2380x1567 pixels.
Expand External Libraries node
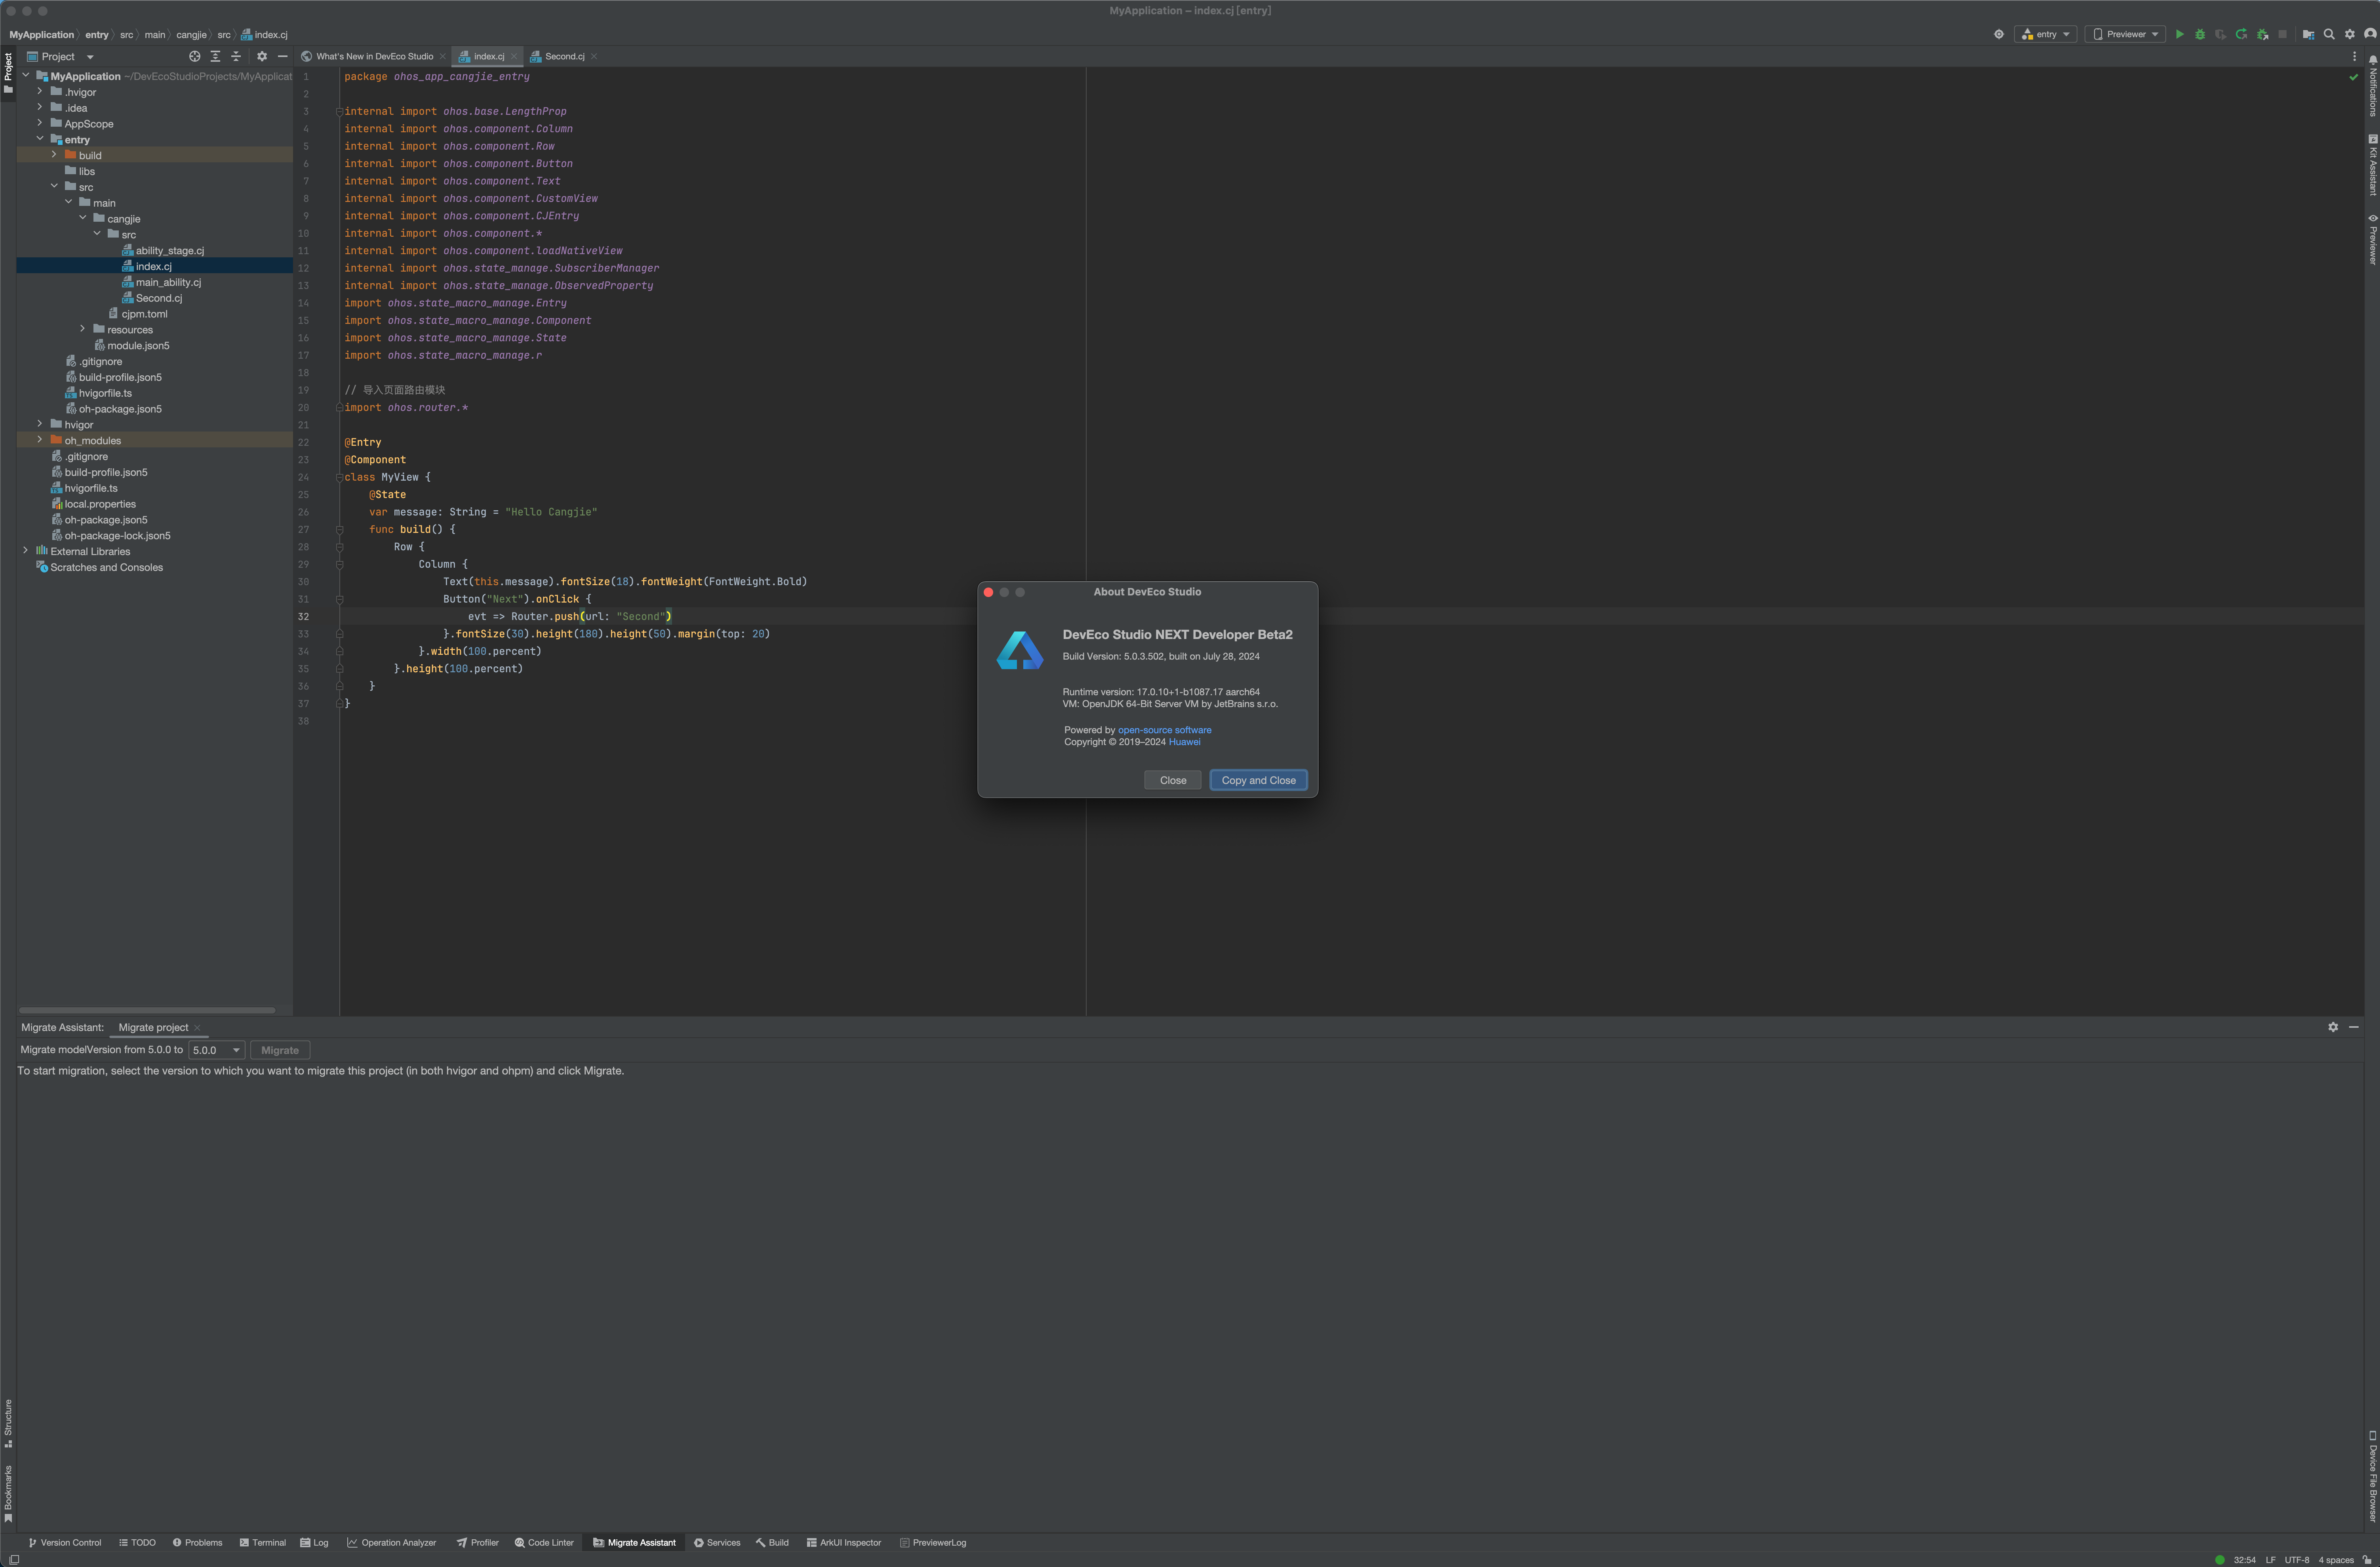click(26, 551)
